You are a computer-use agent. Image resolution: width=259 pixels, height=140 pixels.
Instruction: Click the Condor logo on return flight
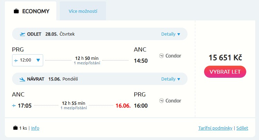click(170, 101)
